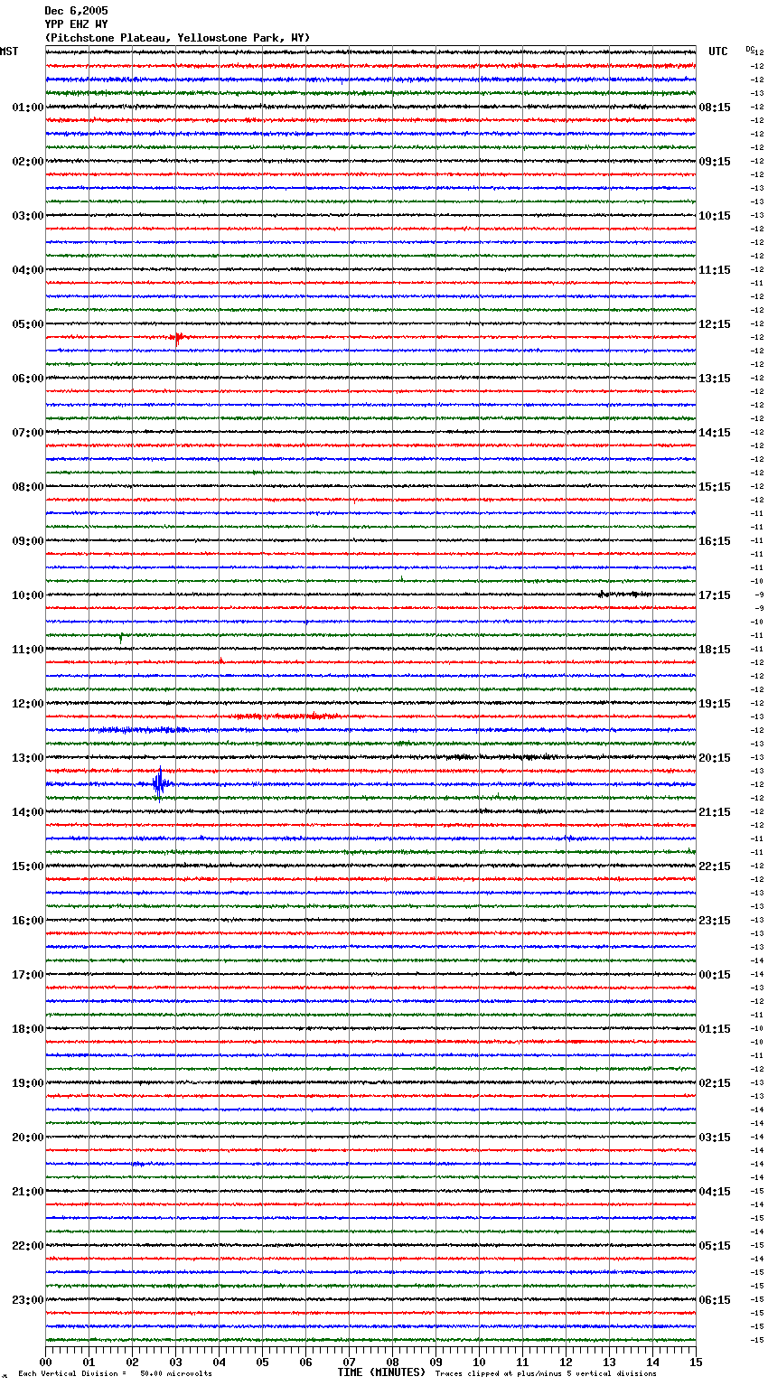
Task: Select the 19:00 MST time label
Action: (27, 1083)
